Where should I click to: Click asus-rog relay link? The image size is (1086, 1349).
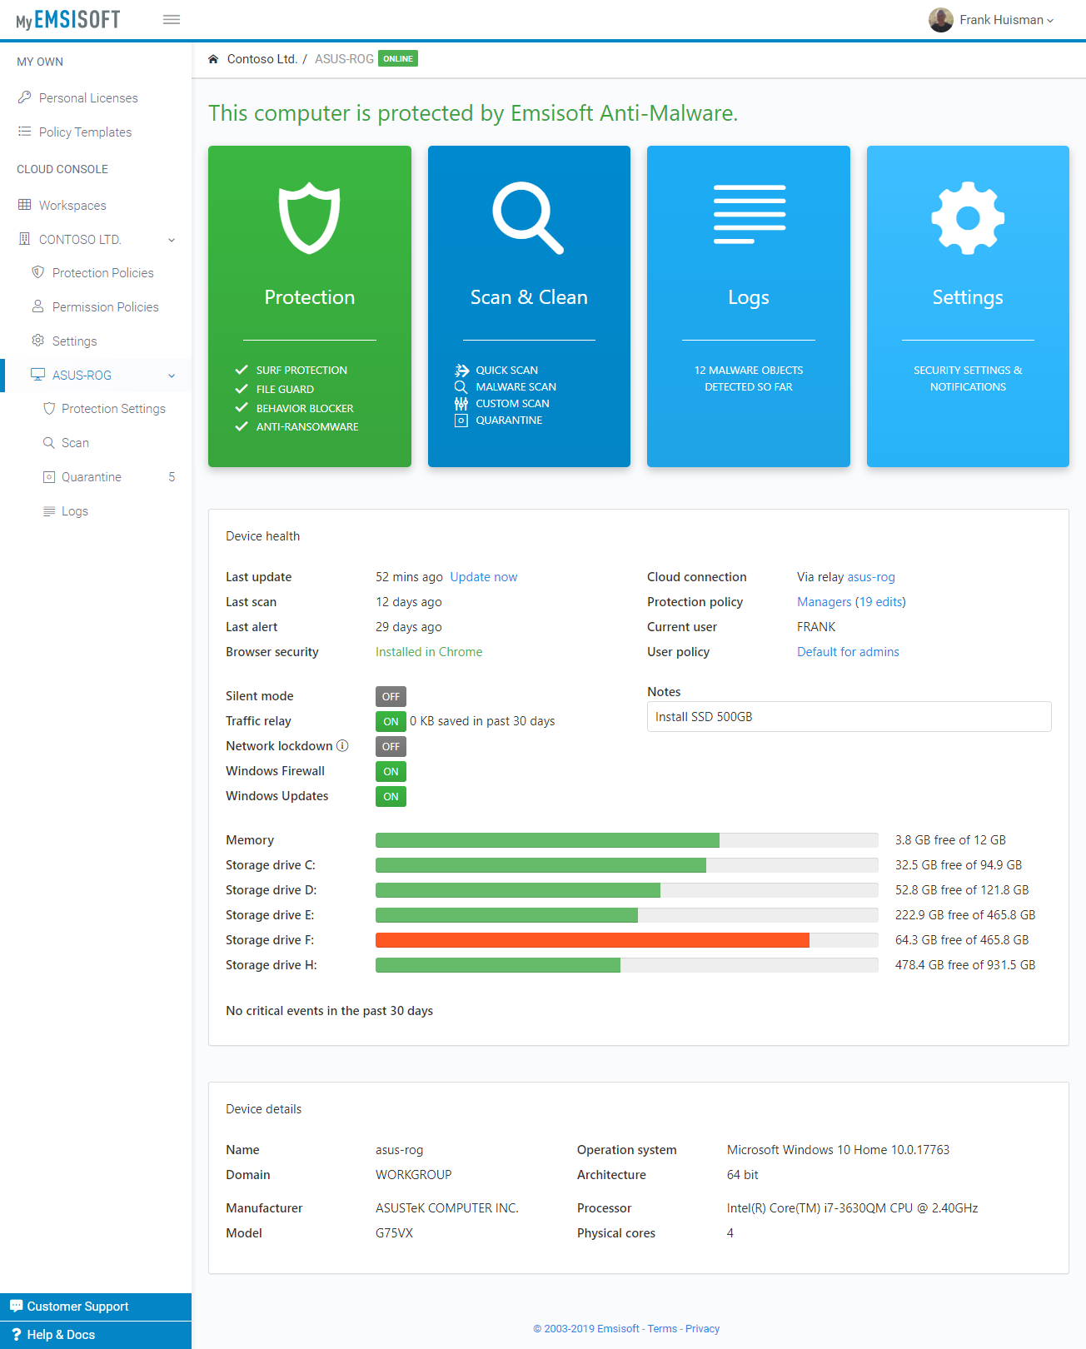point(871,577)
